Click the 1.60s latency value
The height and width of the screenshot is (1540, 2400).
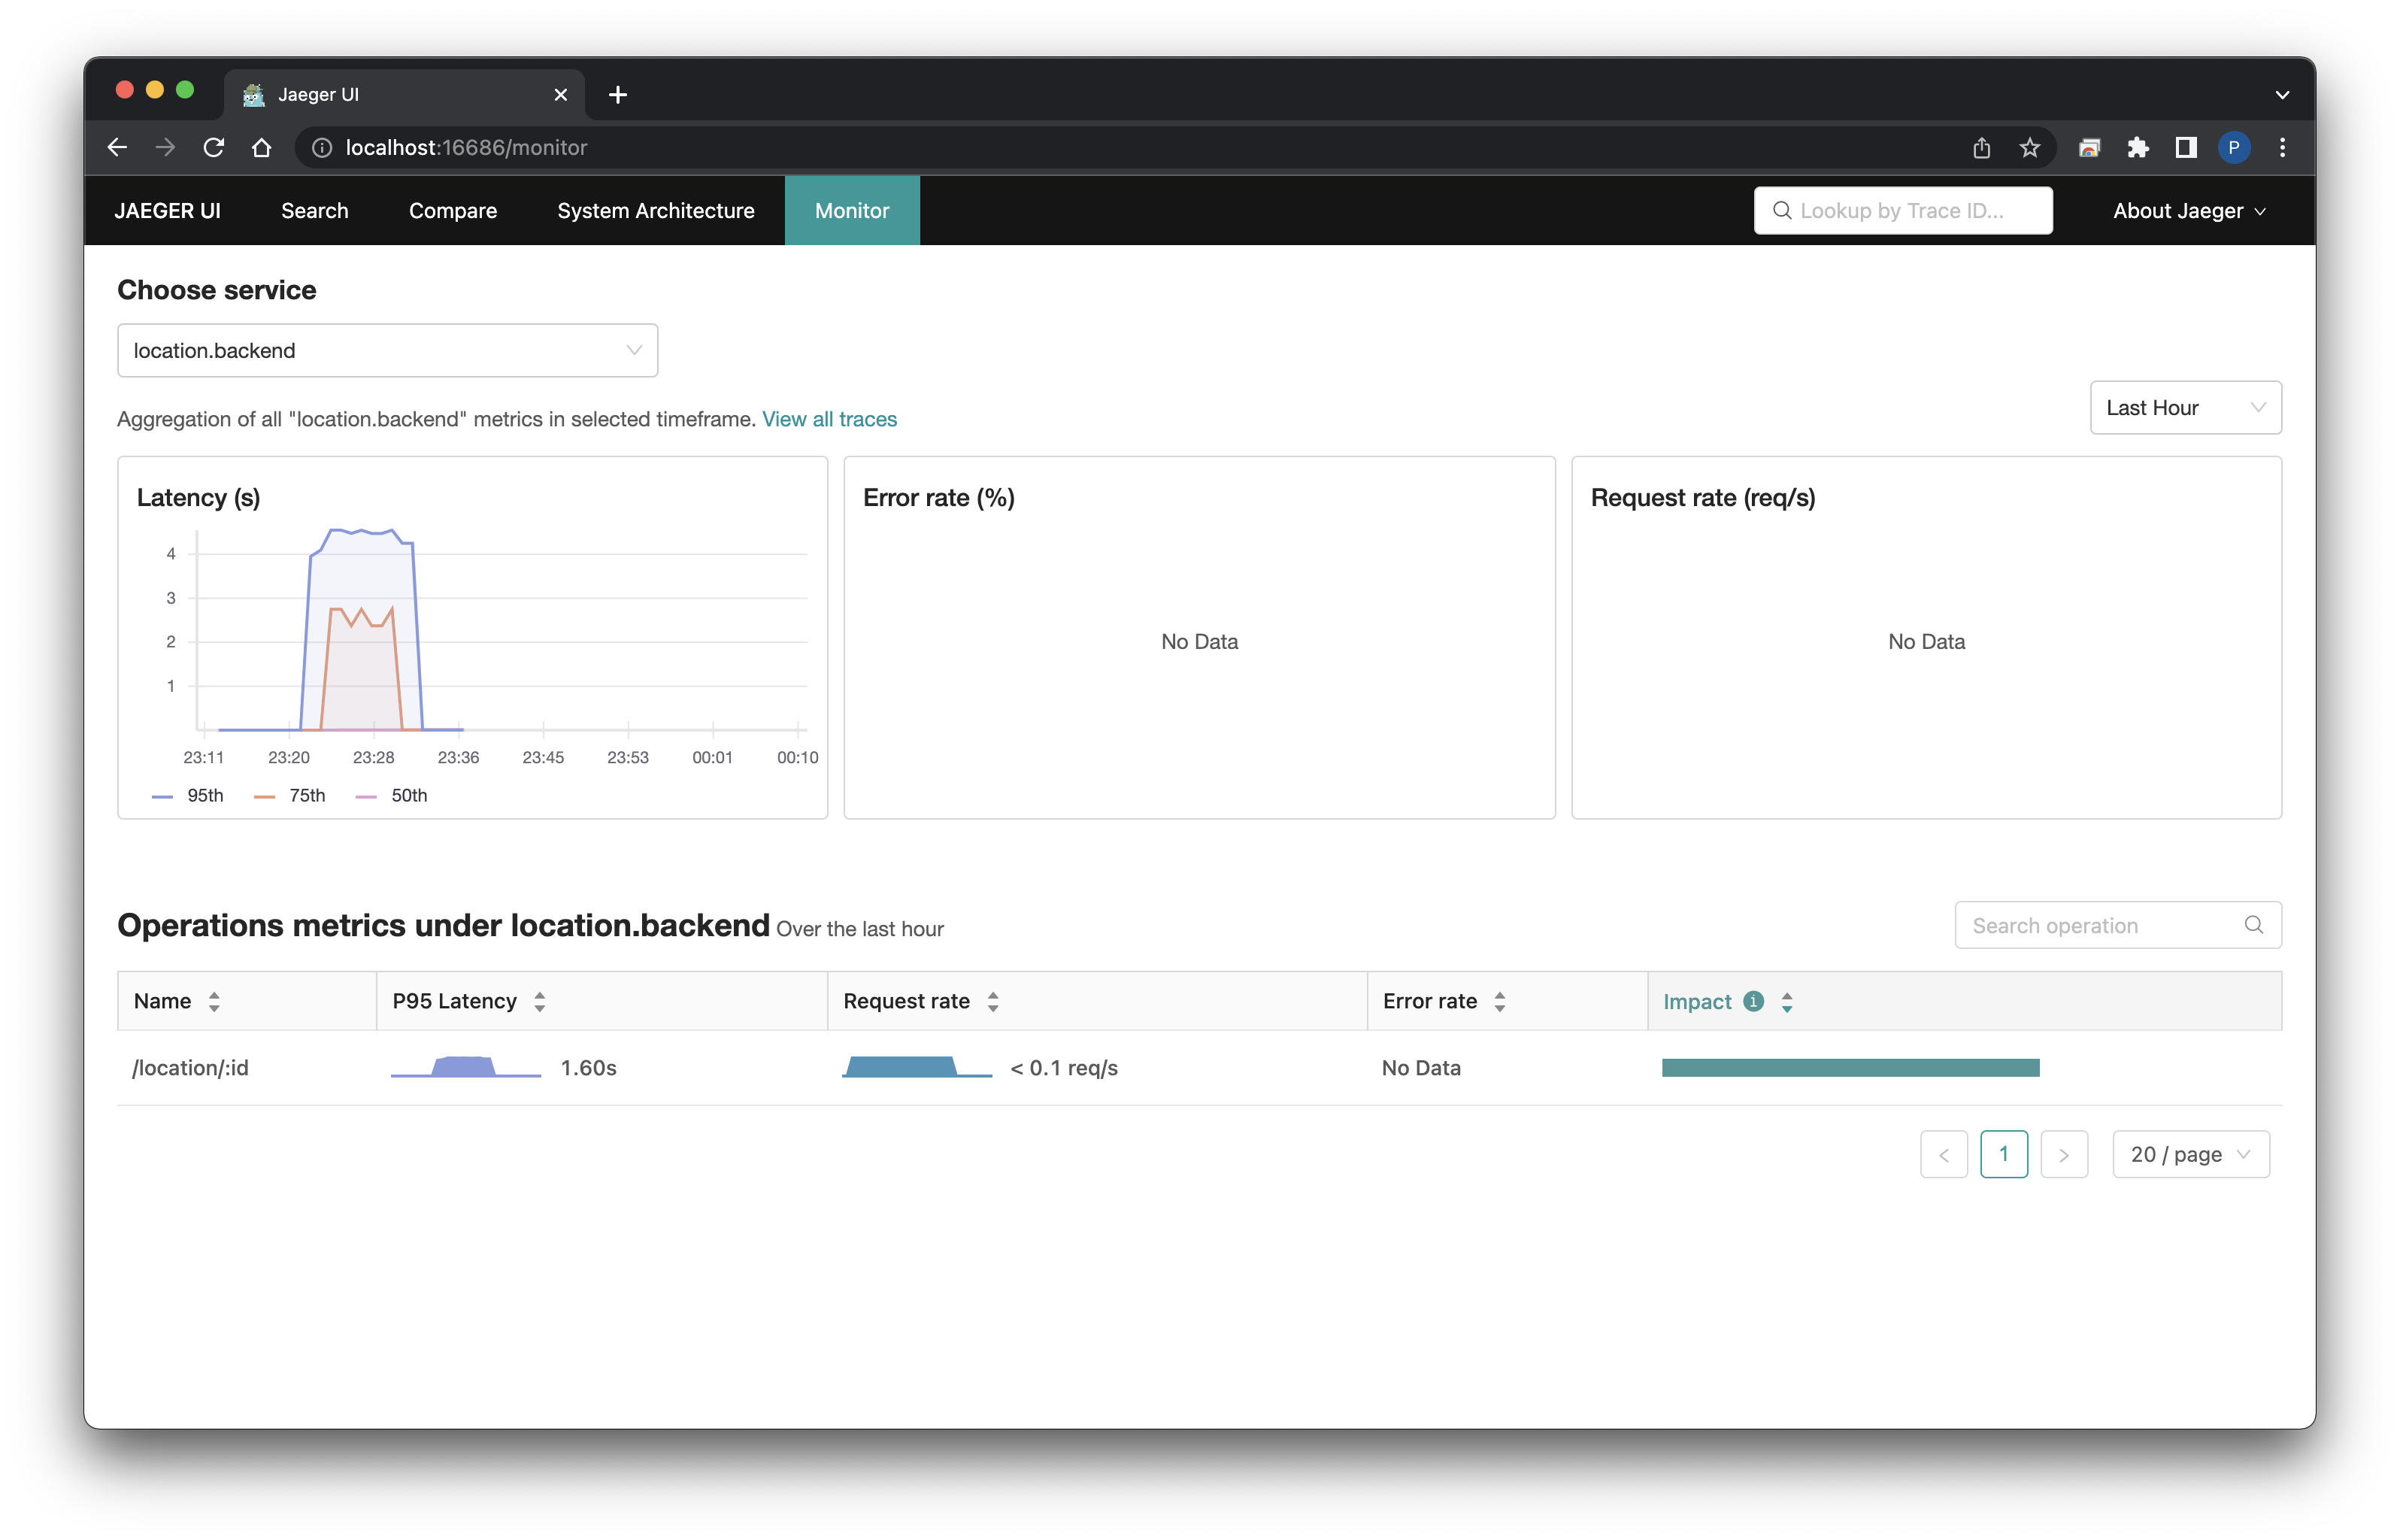tap(588, 1067)
